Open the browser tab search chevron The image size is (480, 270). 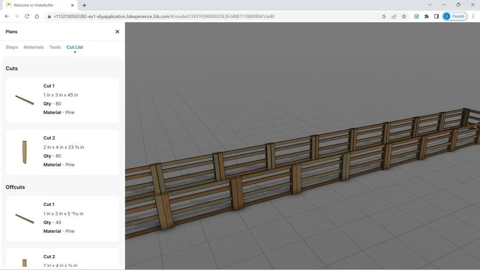[429, 5]
